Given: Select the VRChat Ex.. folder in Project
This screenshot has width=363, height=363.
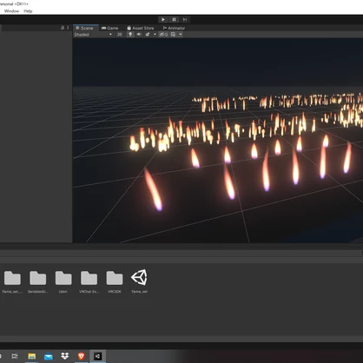Looking at the screenshot, I should [89, 278].
